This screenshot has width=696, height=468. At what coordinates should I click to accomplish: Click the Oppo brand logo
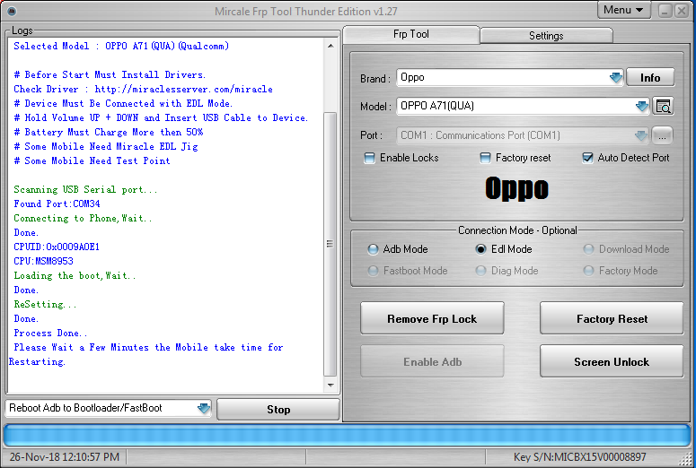(x=516, y=188)
